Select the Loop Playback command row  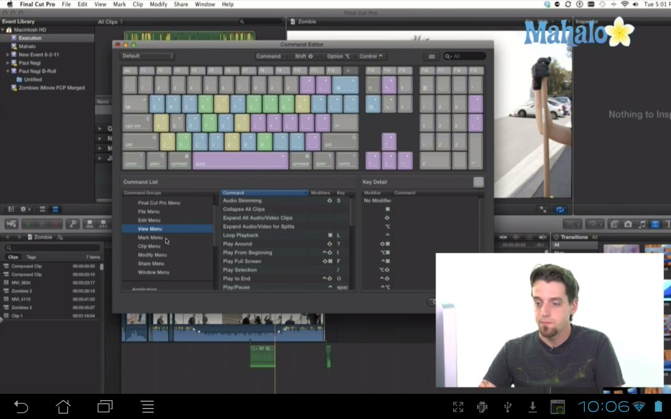(285, 235)
